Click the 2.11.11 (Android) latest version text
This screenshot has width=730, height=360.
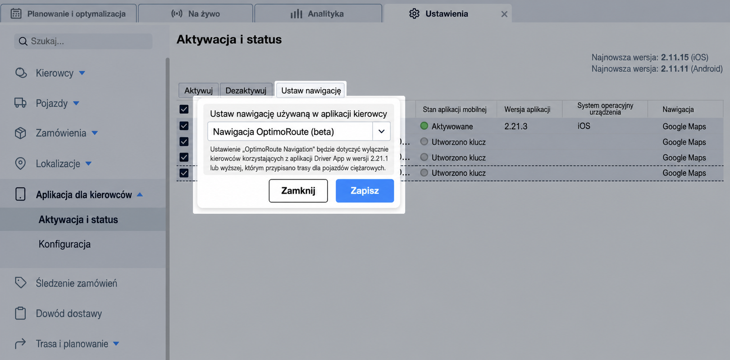click(692, 69)
